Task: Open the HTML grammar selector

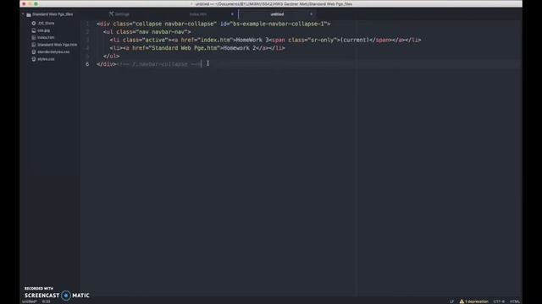Action: pyautogui.click(x=515, y=301)
